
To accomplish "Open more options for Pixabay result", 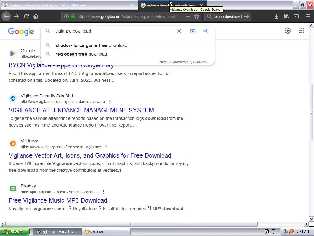I will tap(104, 192).
